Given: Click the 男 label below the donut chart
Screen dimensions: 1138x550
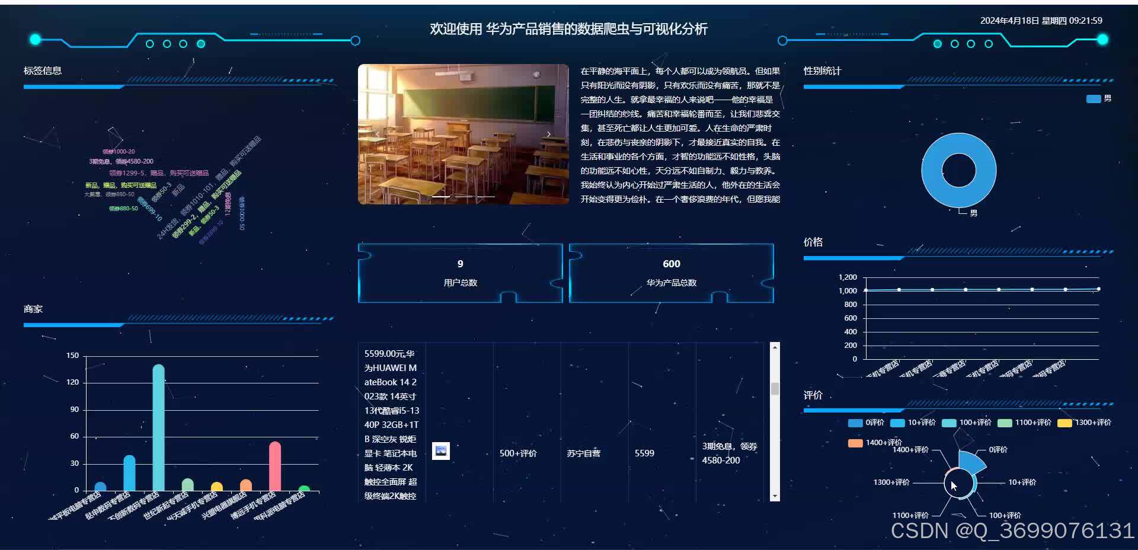Looking at the screenshot, I should tap(973, 213).
